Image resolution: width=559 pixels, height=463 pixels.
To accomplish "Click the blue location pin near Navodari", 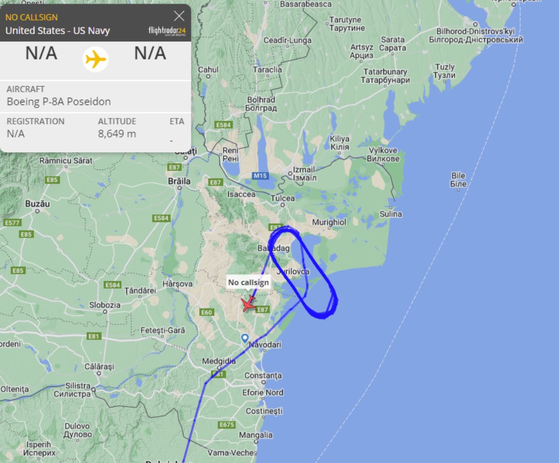I will tap(244, 338).
